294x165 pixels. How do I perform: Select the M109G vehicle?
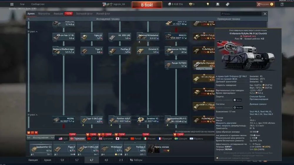pyautogui.click(x=64, y=120)
